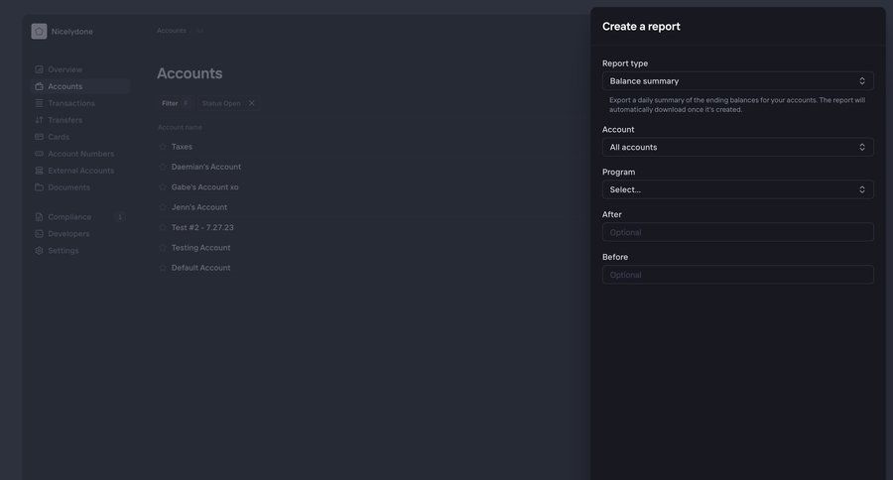Screen dimensions: 893x480
Task: Star the Test #2 - 7.27.23 account
Action: click(x=163, y=227)
